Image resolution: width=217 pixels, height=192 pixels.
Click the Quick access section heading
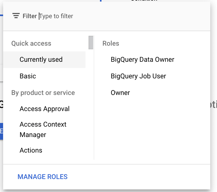point(31,43)
